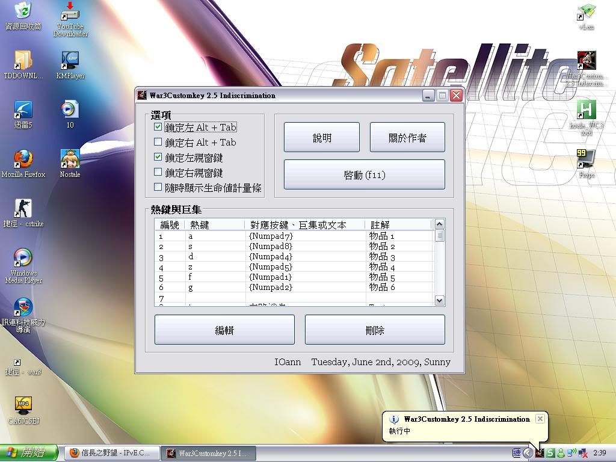Open the cstrike shortcut icon
Screen dimensions: 616x462
(x=23, y=209)
